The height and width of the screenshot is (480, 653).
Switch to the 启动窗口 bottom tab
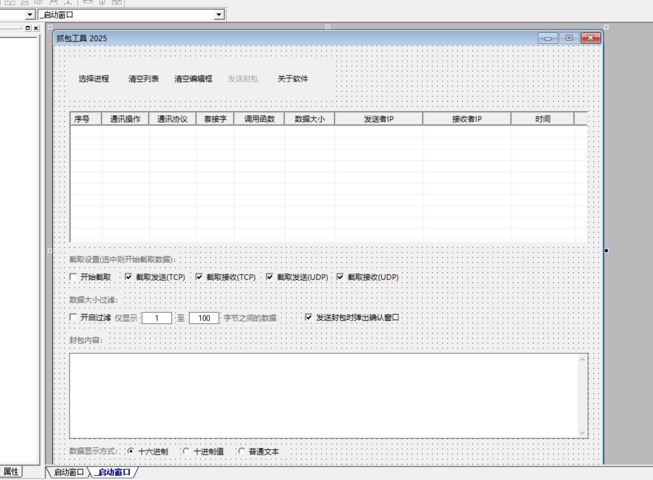point(69,472)
